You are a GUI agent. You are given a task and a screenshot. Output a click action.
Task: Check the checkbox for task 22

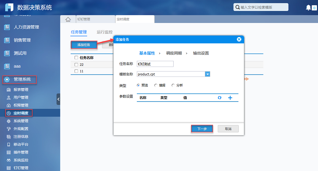click(x=76, y=65)
